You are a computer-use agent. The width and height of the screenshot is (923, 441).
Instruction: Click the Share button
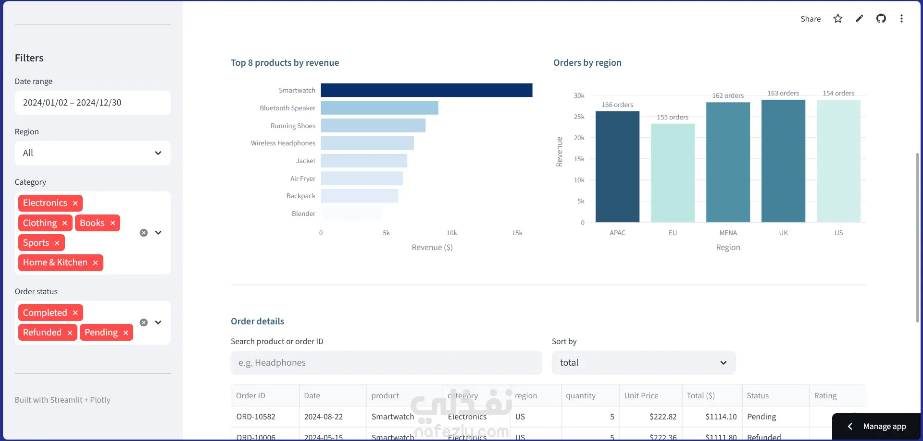[811, 19]
